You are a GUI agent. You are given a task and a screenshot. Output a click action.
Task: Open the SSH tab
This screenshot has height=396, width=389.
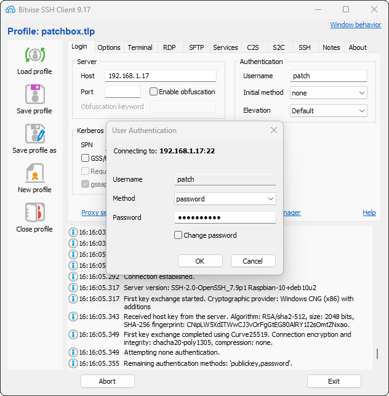305,47
